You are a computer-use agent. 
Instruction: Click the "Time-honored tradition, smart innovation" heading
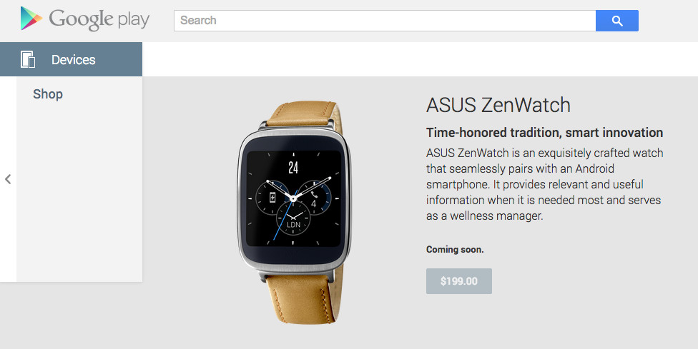(x=544, y=132)
